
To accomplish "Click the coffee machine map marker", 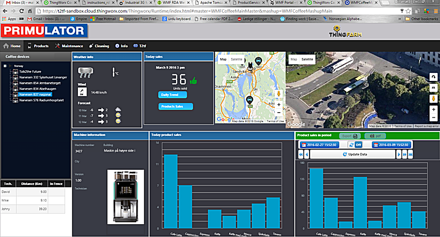I will (x=250, y=67).
